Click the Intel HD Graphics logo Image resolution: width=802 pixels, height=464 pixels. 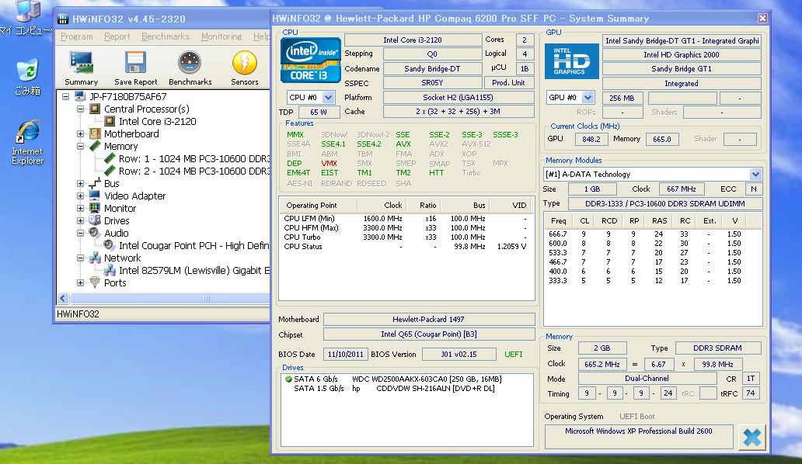[x=571, y=61]
